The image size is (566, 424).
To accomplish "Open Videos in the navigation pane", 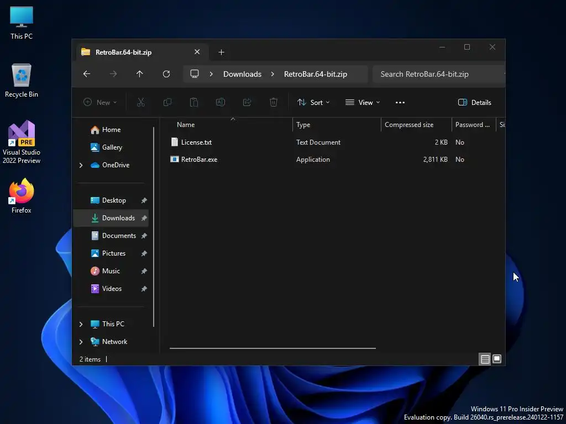I will 112,289.
